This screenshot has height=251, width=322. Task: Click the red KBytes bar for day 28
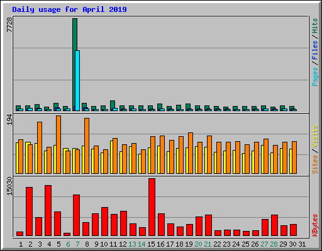click(x=275, y=225)
